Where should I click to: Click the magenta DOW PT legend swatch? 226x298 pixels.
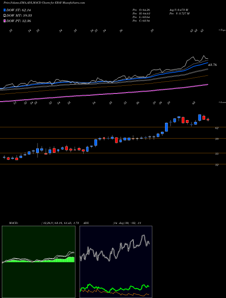coord(5,21)
